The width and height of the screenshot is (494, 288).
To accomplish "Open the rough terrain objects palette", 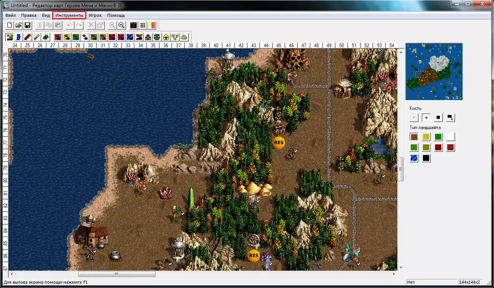I will 103,37.
